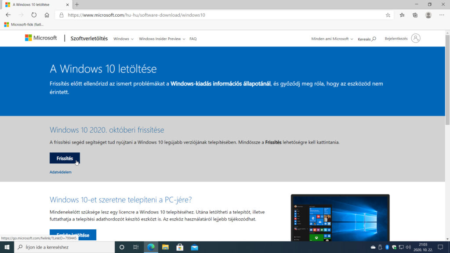Open the taskbar clock and date

(x=423, y=247)
